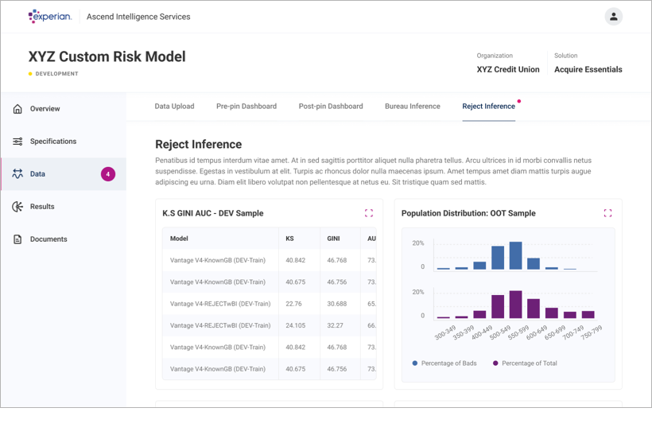
Task: Click the notification badge showing 4
Action: [108, 174]
